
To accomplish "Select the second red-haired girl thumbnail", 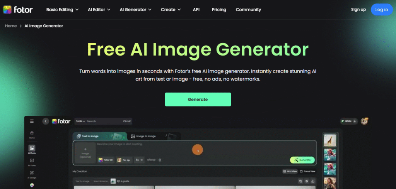I will 330,169.
